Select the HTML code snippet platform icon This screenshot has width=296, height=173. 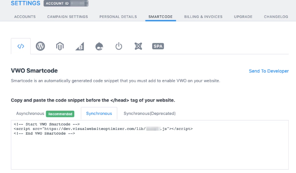[20, 47]
